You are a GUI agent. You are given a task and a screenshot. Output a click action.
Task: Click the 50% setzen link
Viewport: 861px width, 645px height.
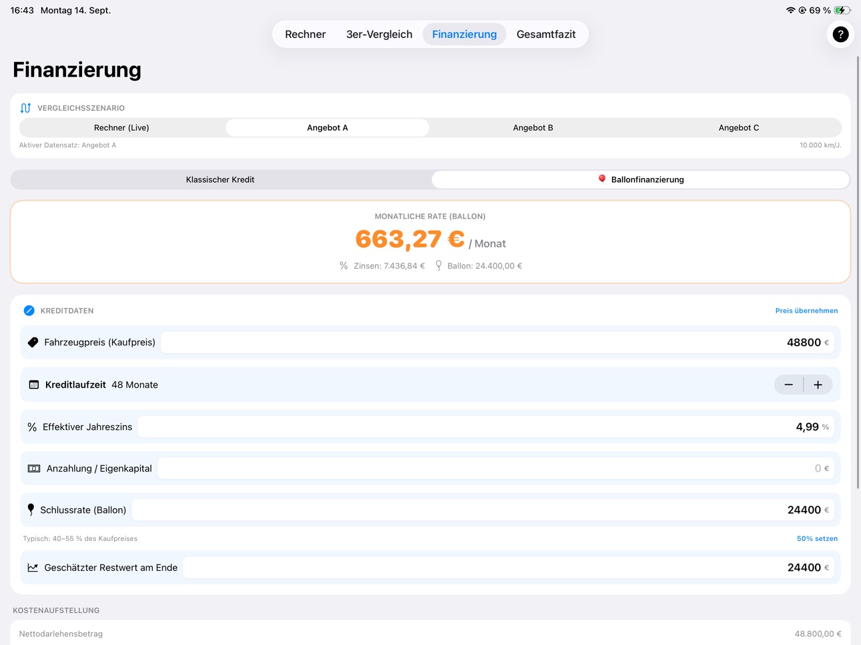(817, 539)
